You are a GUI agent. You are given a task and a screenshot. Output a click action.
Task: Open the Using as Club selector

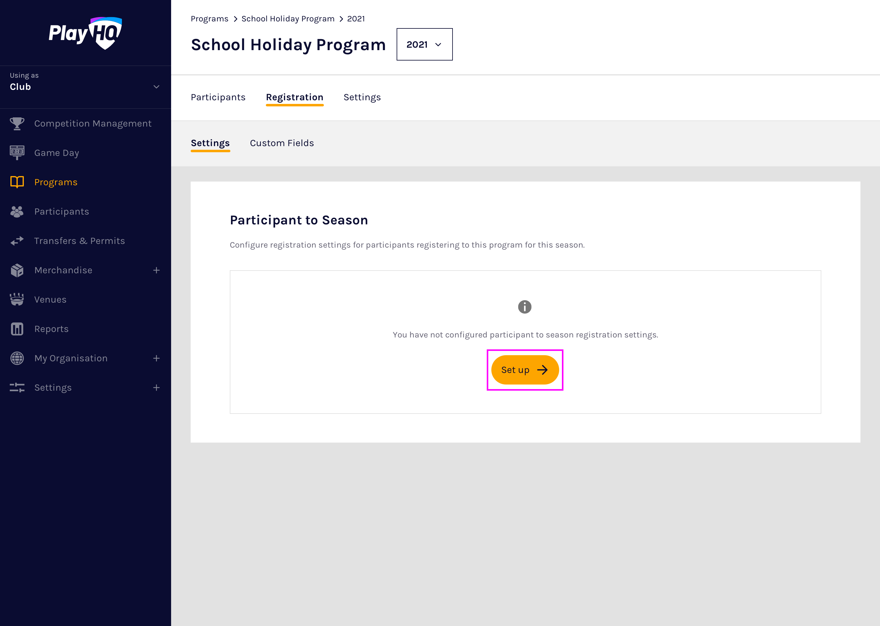tap(85, 86)
